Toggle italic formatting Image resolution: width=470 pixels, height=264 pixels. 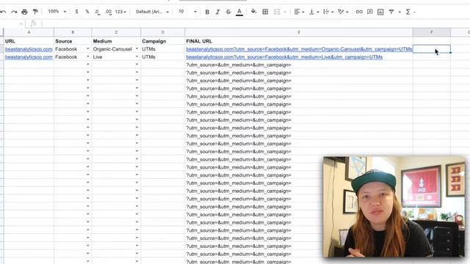tap(217, 12)
